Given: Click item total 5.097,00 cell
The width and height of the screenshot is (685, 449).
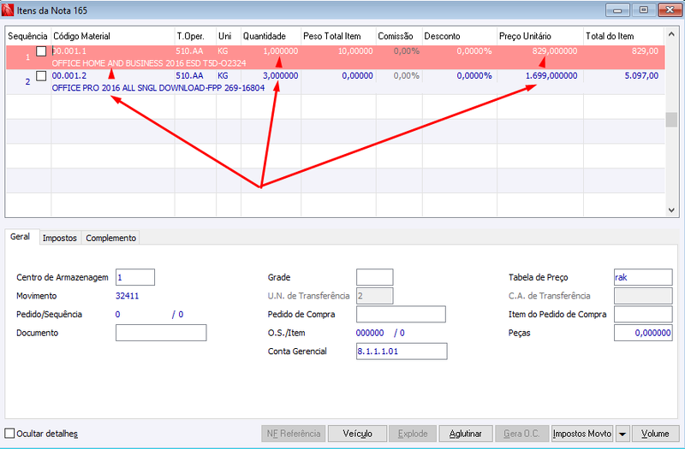Looking at the screenshot, I should [641, 76].
